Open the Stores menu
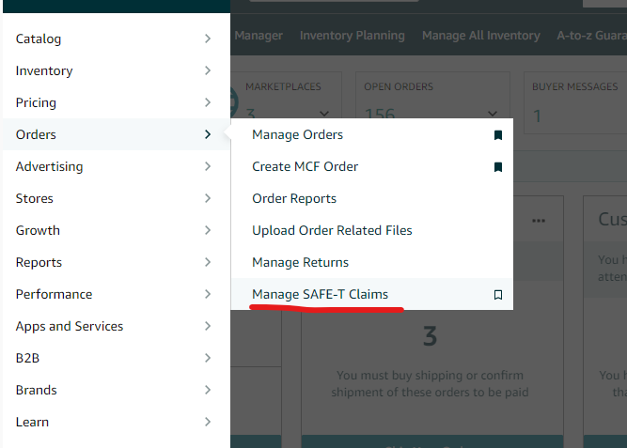 (117, 198)
